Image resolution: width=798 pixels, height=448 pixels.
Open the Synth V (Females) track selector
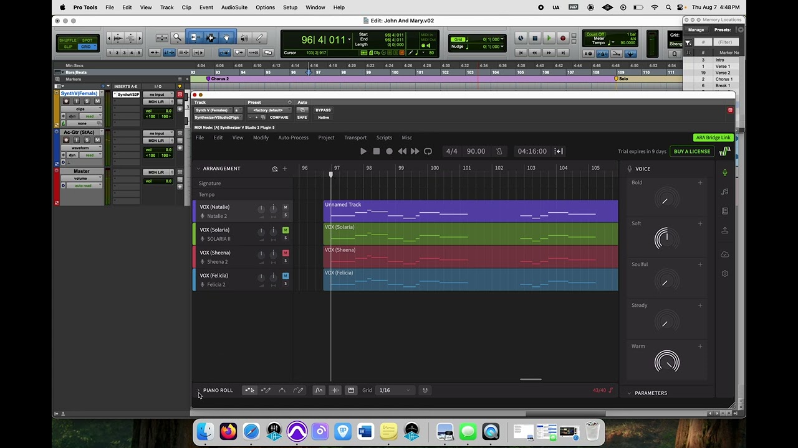[x=213, y=110]
